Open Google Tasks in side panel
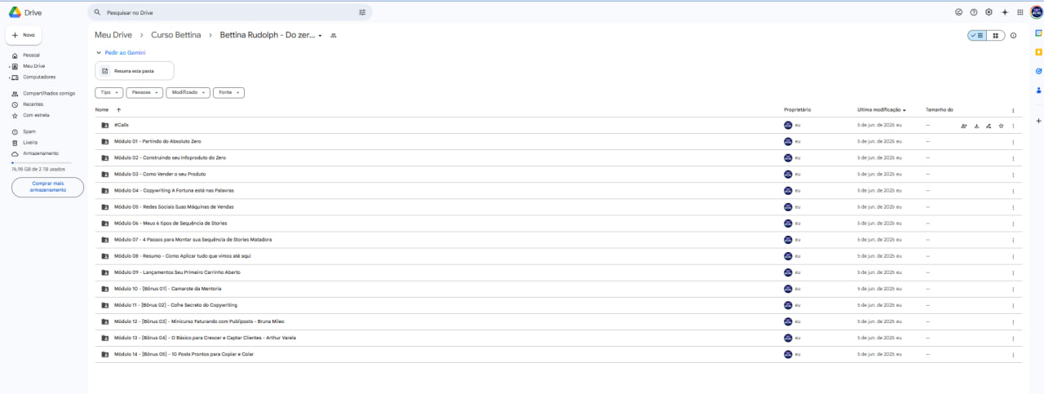This screenshot has height=394, width=1044. 1038,71
